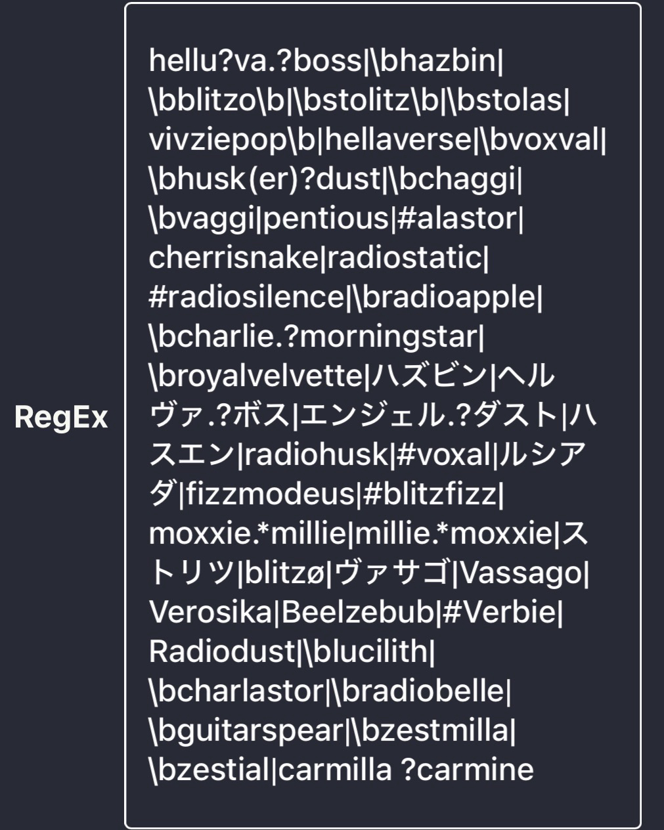Click on 'Radiodust' in the RegEx box

tap(222, 652)
